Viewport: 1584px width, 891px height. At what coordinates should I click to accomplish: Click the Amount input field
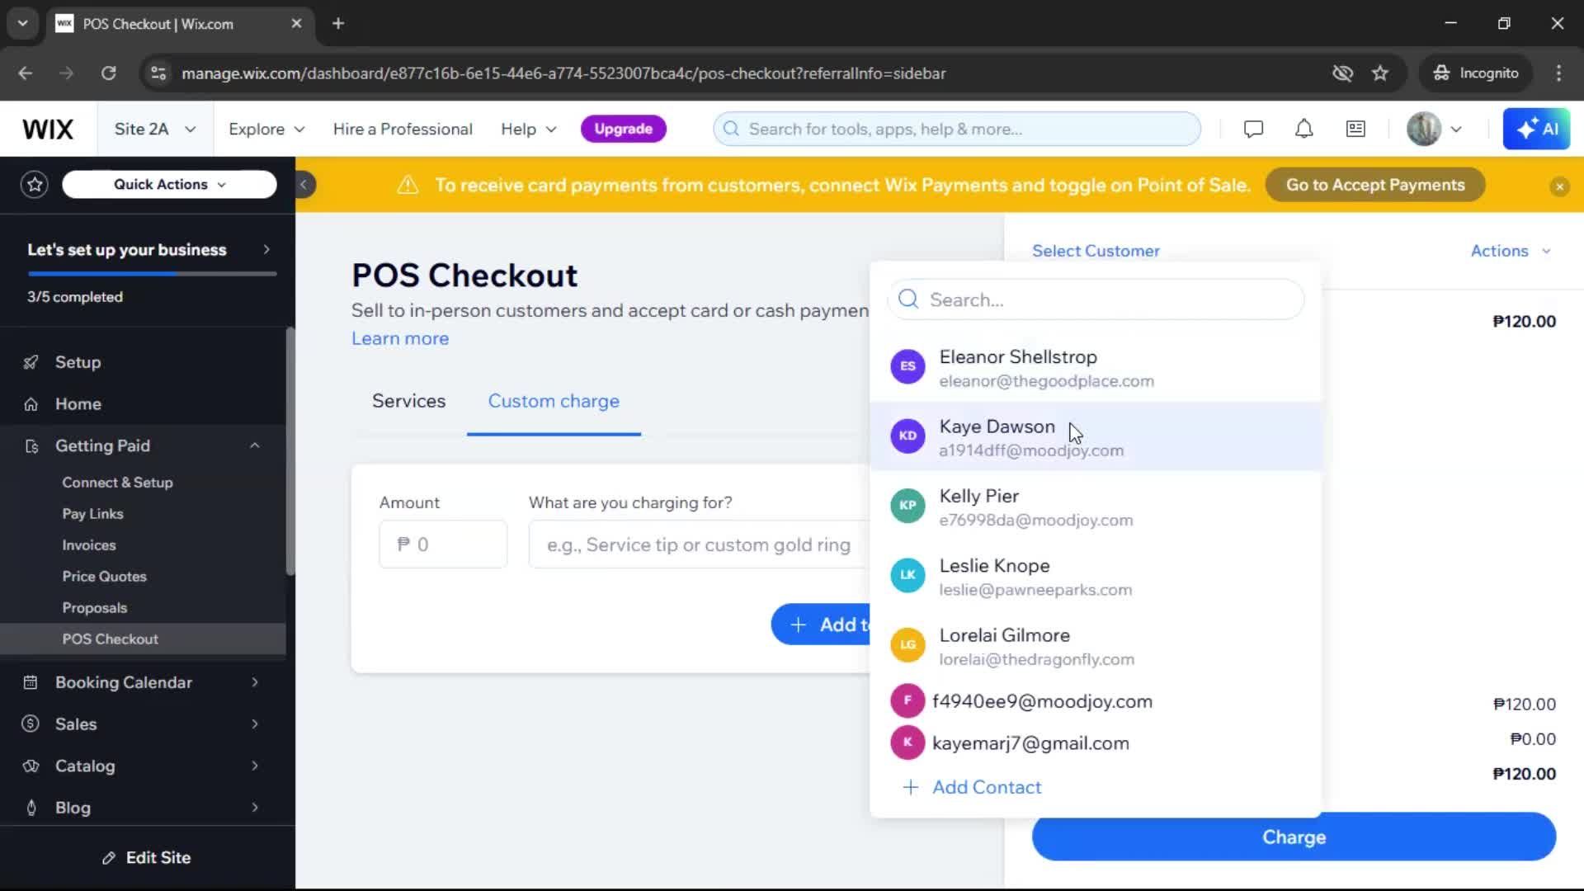443,544
